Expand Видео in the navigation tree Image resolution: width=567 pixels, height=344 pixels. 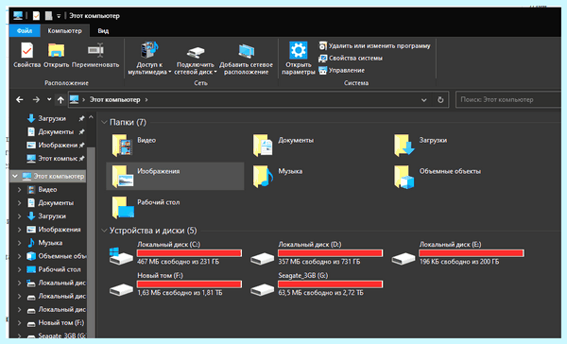pos(20,190)
